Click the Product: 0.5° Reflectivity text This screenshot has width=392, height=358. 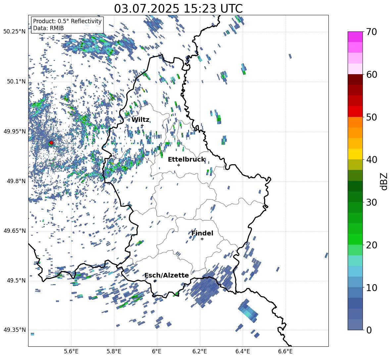pyautogui.click(x=67, y=21)
